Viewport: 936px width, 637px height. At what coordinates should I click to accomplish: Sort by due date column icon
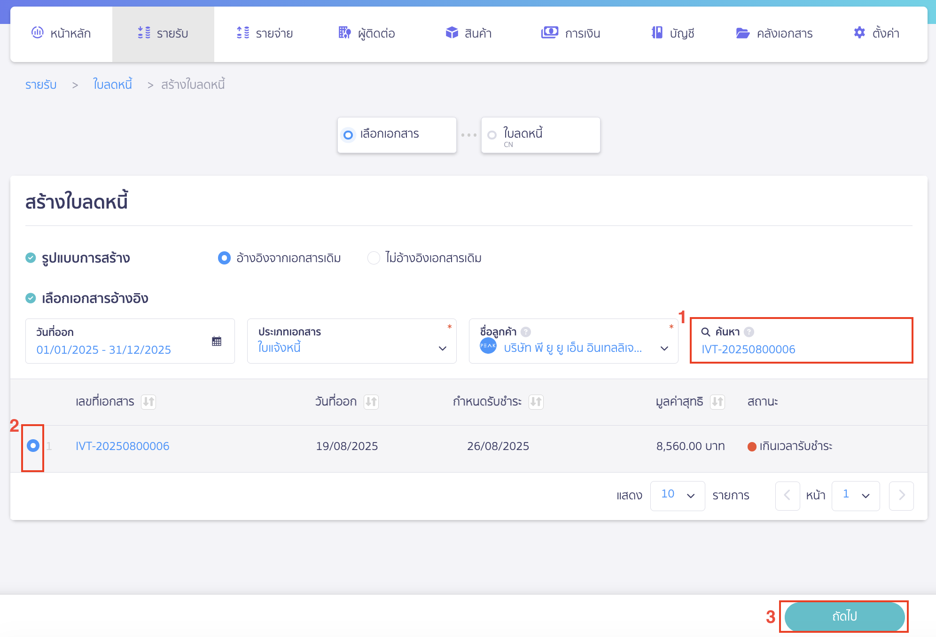[x=536, y=402]
